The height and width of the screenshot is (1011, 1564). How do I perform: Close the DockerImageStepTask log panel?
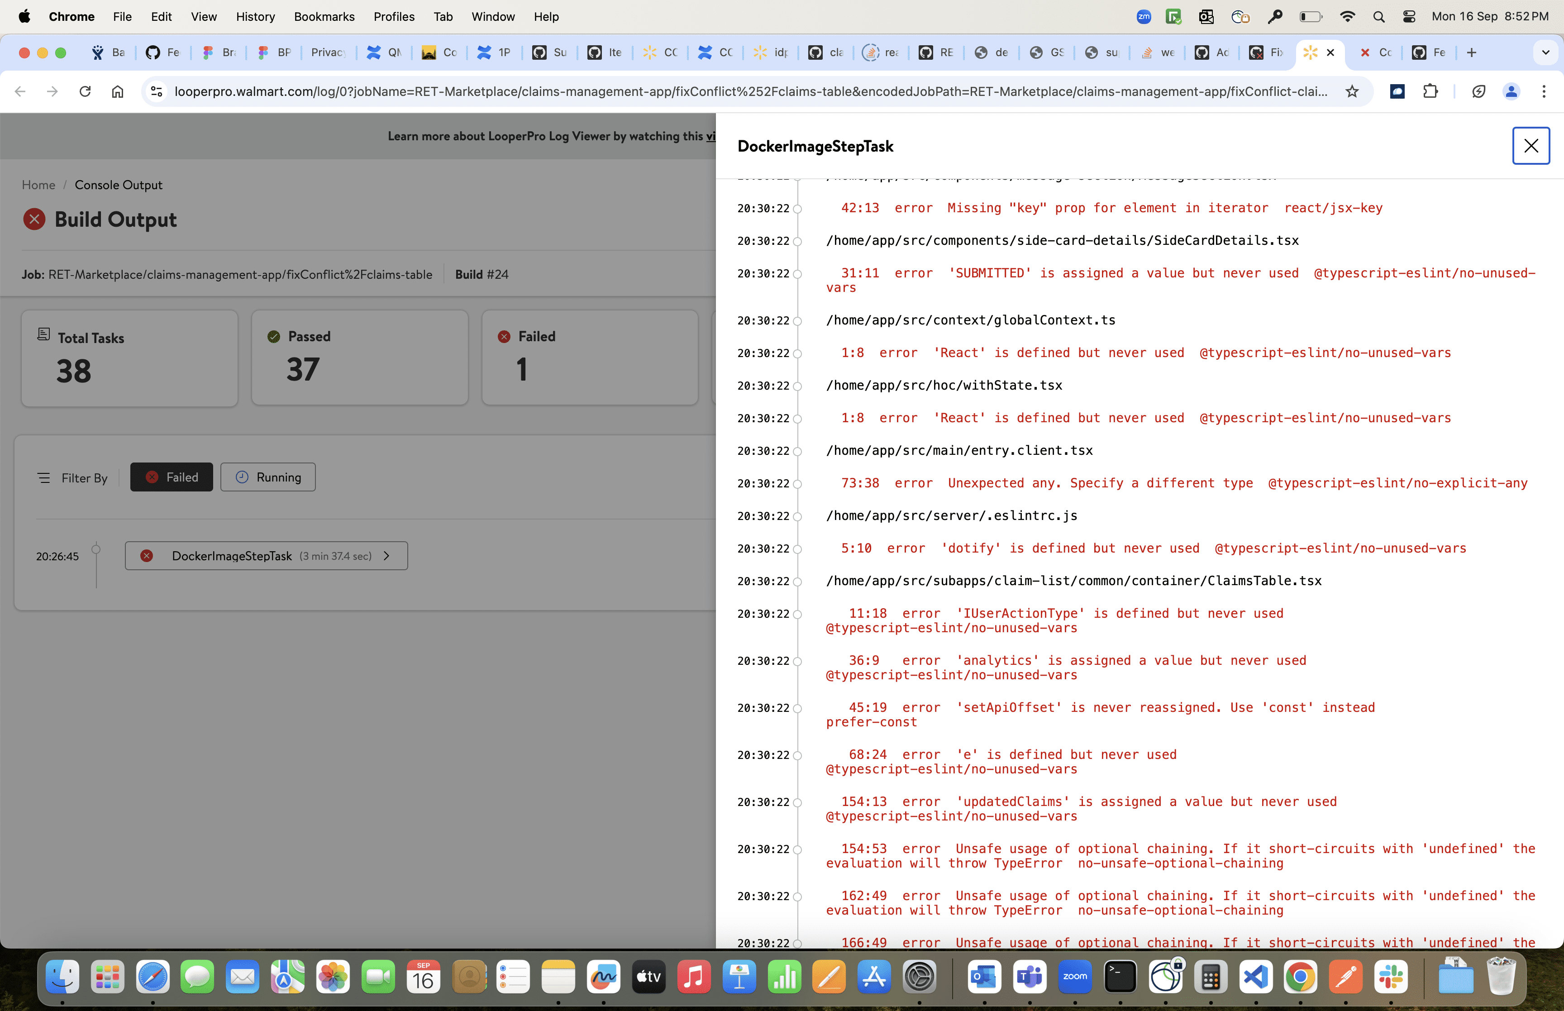(x=1531, y=146)
